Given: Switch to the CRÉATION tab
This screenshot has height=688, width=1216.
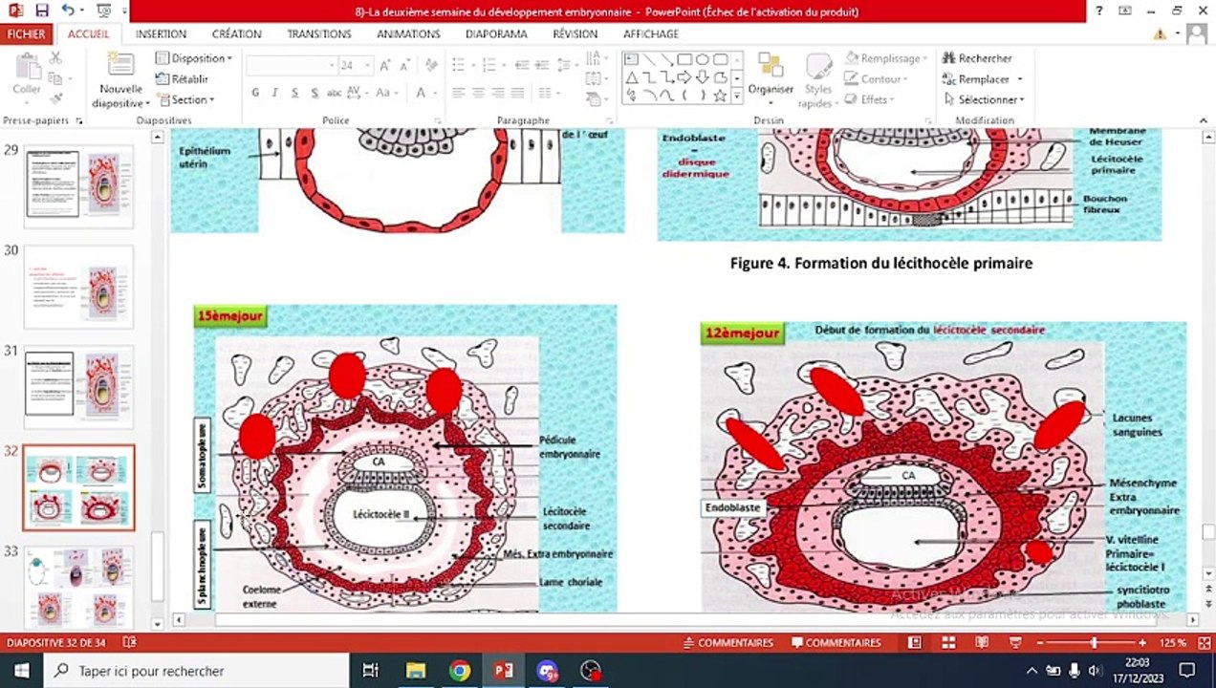Looking at the screenshot, I should 237,33.
